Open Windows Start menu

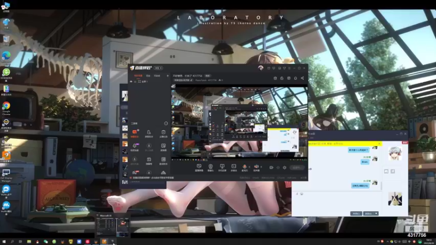pos(4,242)
